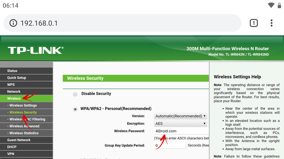
Task: Open the Encryption AES dropdown
Action: 181,124
